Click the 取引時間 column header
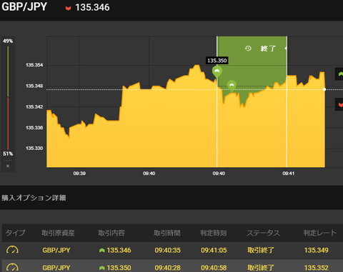 (x=167, y=233)
